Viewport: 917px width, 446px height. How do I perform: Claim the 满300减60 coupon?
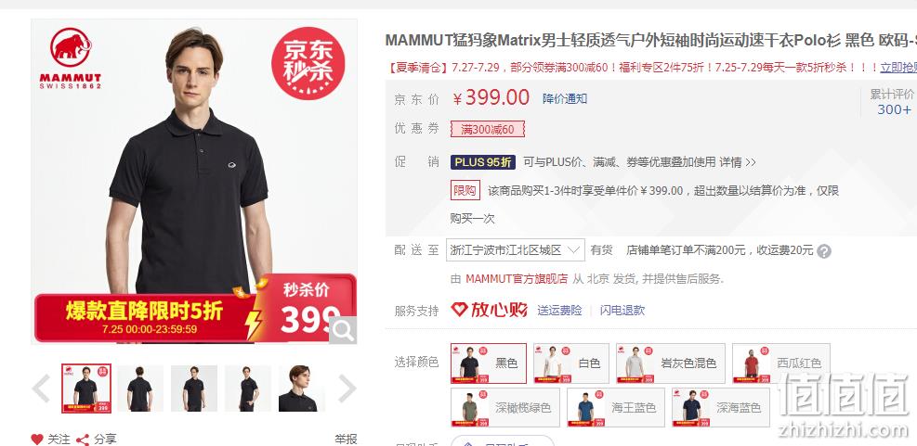click(x=487, y=129)
